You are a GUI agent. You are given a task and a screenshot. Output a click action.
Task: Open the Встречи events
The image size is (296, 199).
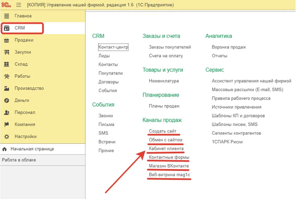[107, 142]
